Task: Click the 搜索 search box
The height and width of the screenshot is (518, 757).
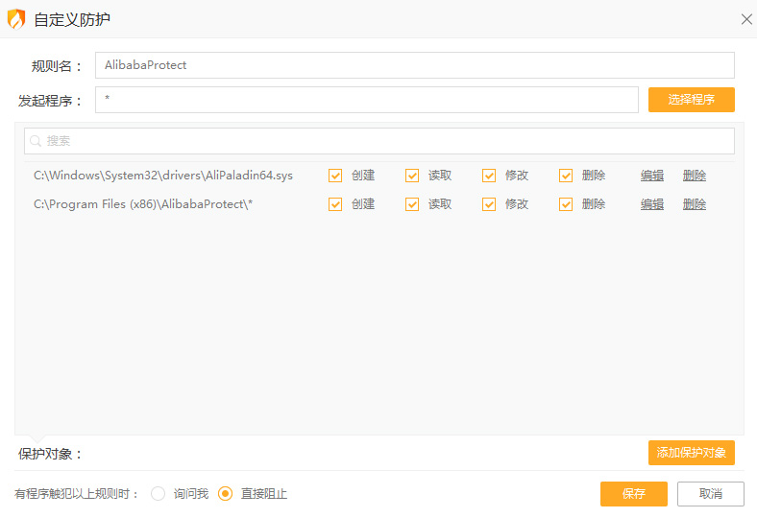Action: pyautogui.click(x=384, y=141)
